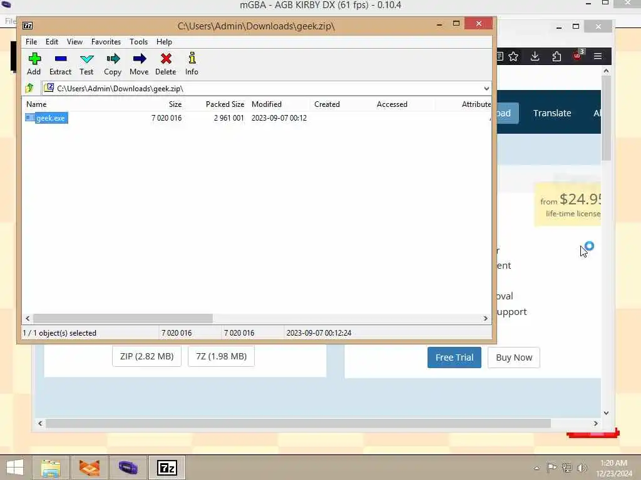The height and width of the screenshot is (480, 641).
Task: Toggle reader view icon in browser
Action: point(500,56)
